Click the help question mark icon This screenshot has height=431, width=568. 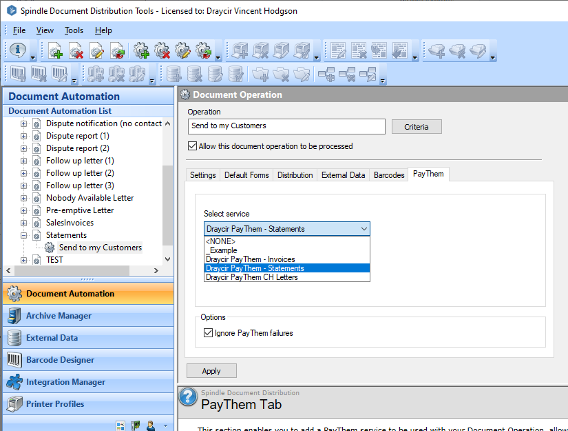[x=188, y=397]
